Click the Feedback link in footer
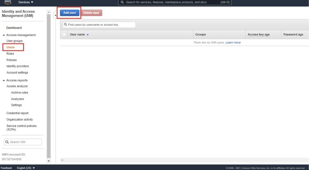 point(6,168)
